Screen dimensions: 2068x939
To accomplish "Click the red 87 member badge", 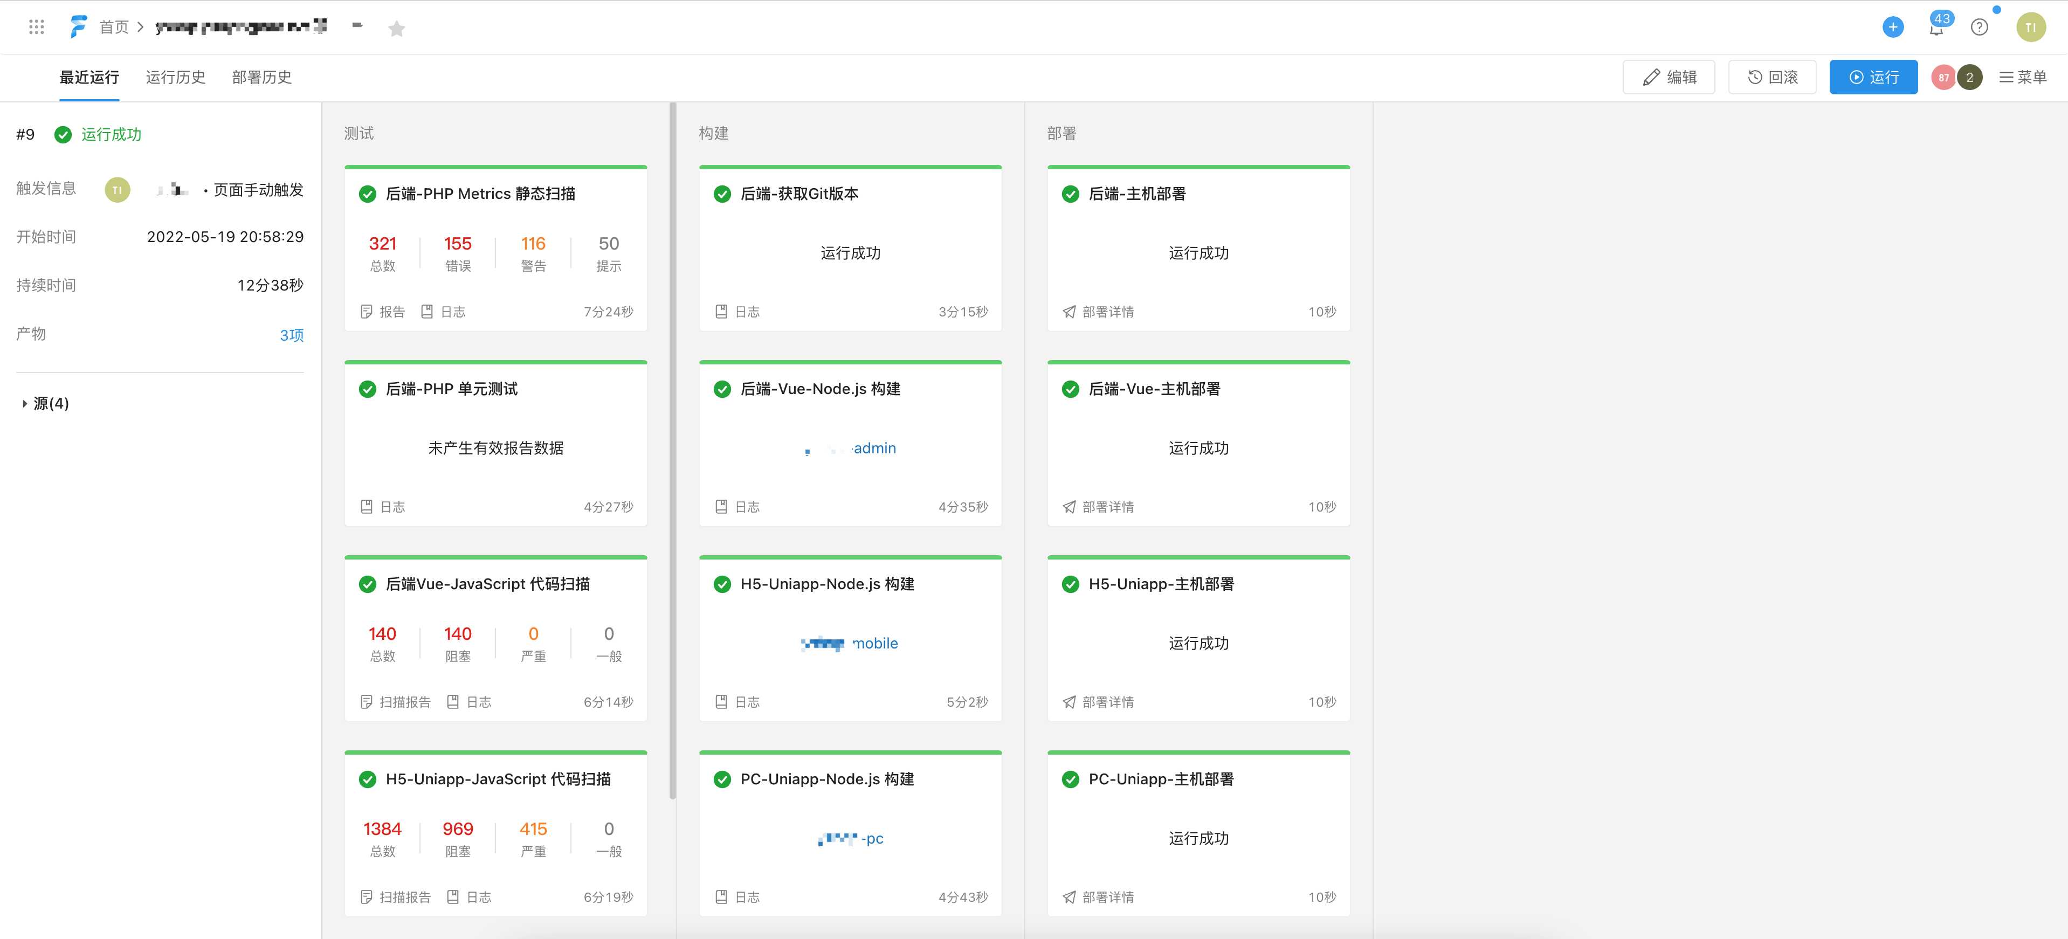I will tap(1943, 77).
